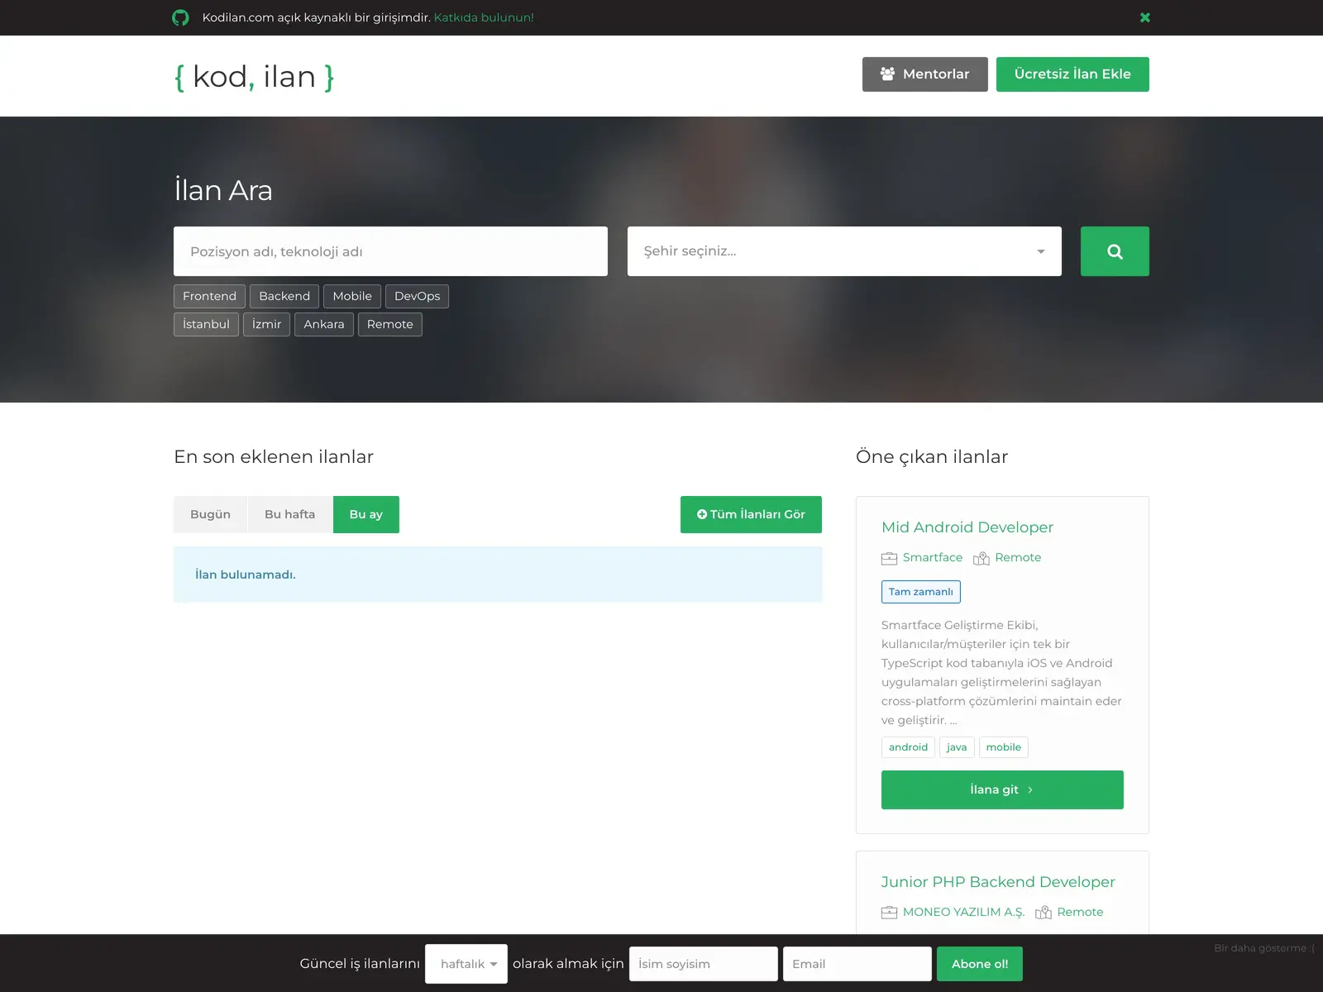Open the haftalık frequency dropdown

pos(466,964)
